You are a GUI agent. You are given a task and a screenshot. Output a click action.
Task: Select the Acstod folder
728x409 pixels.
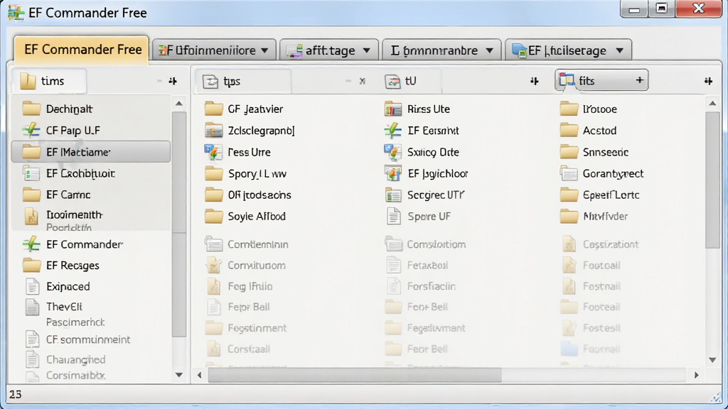point(588,131)
